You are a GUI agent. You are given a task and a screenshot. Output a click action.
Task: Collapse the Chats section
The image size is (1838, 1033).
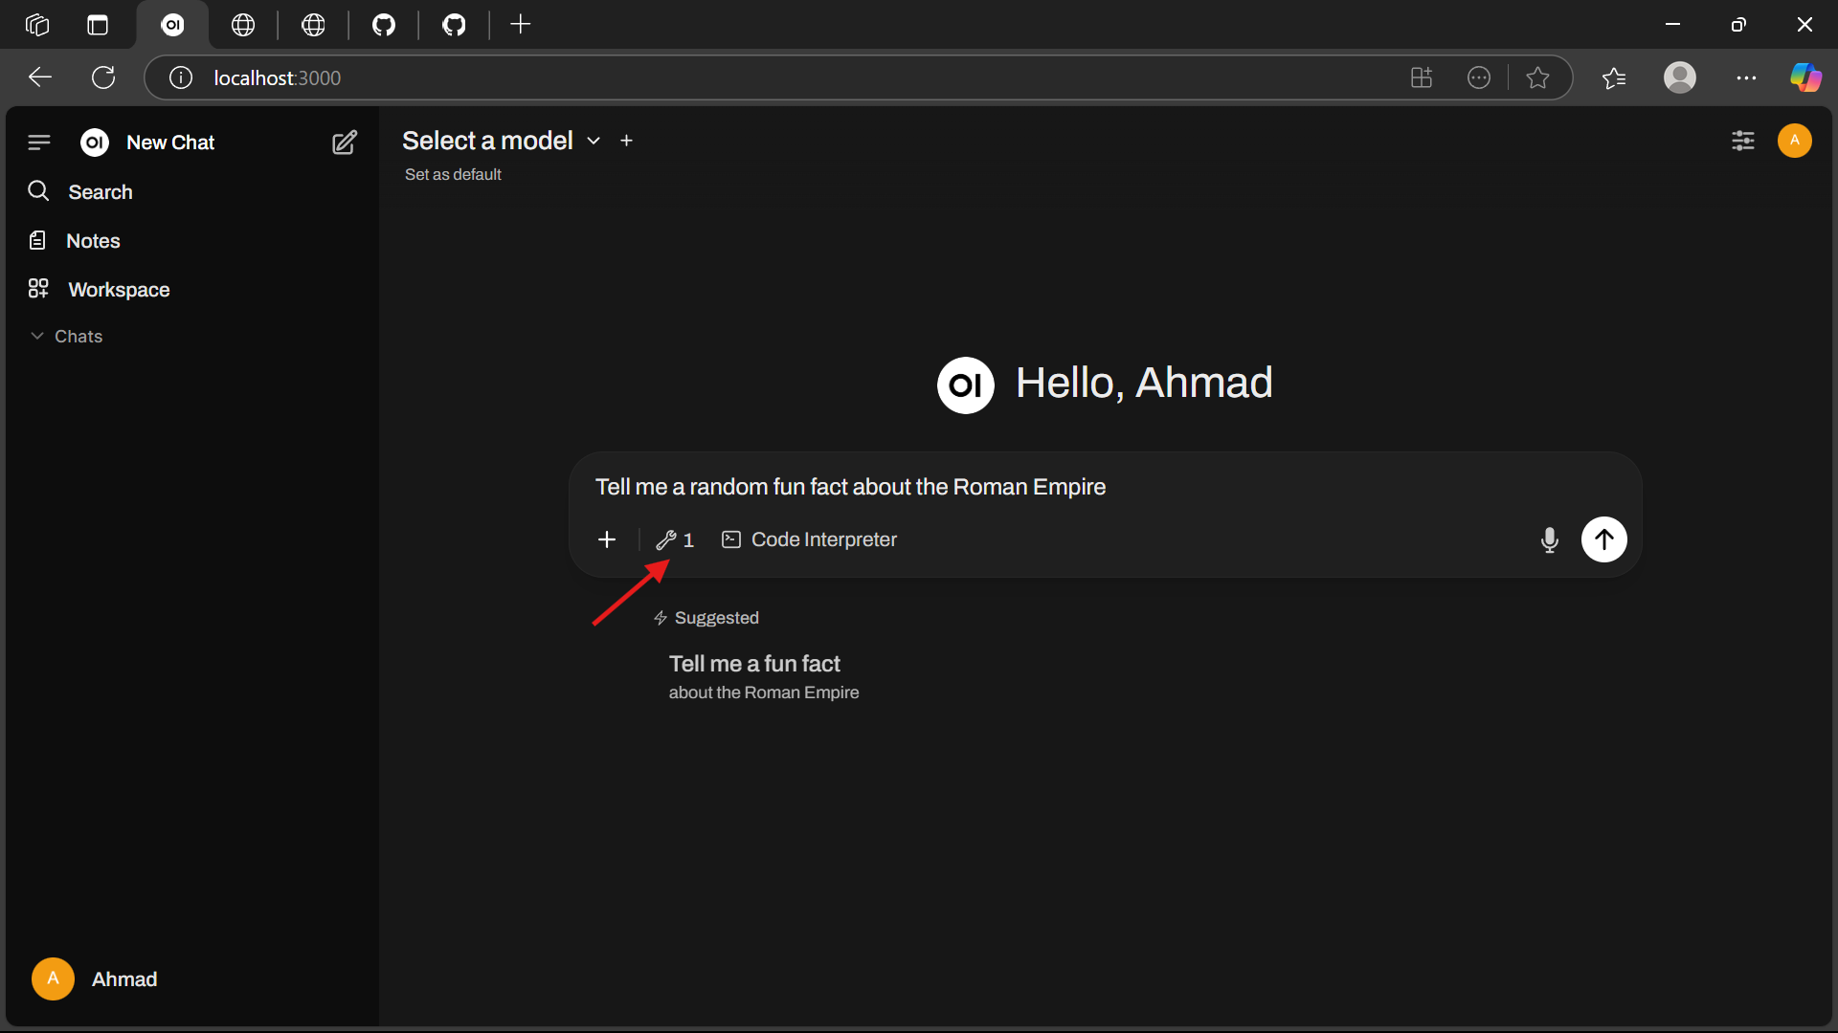point(67,337)
